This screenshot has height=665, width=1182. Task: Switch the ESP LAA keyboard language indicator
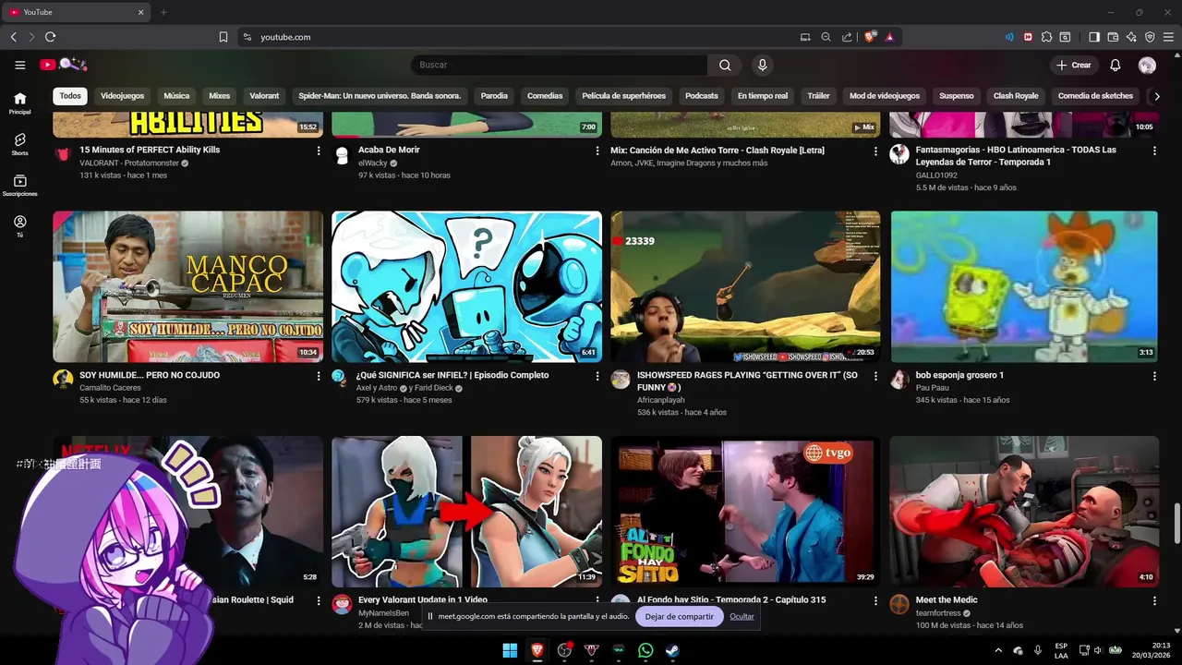[x=1061, y=650]
